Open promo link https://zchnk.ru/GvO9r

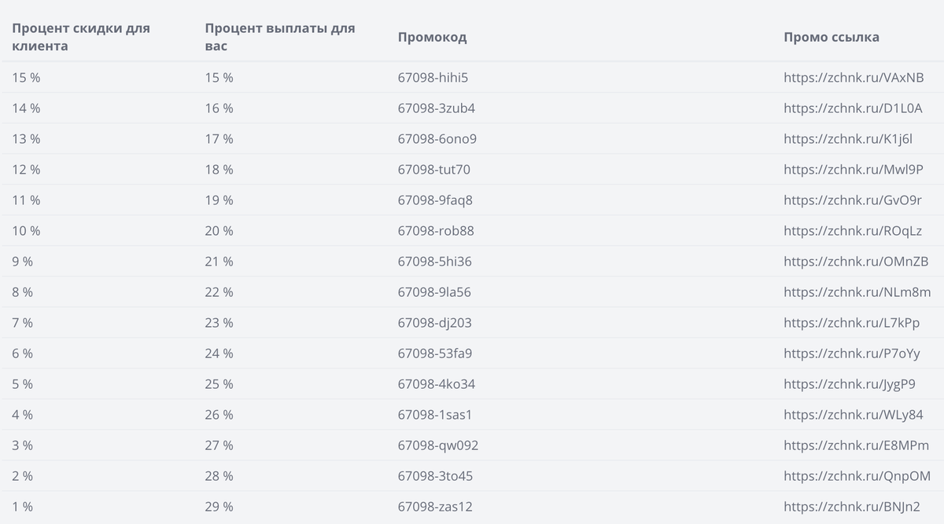tap(853, 200)
